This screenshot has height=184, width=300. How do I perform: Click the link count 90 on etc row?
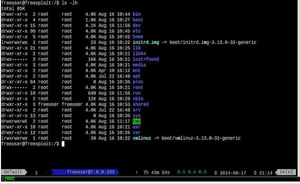click(32, 31)
